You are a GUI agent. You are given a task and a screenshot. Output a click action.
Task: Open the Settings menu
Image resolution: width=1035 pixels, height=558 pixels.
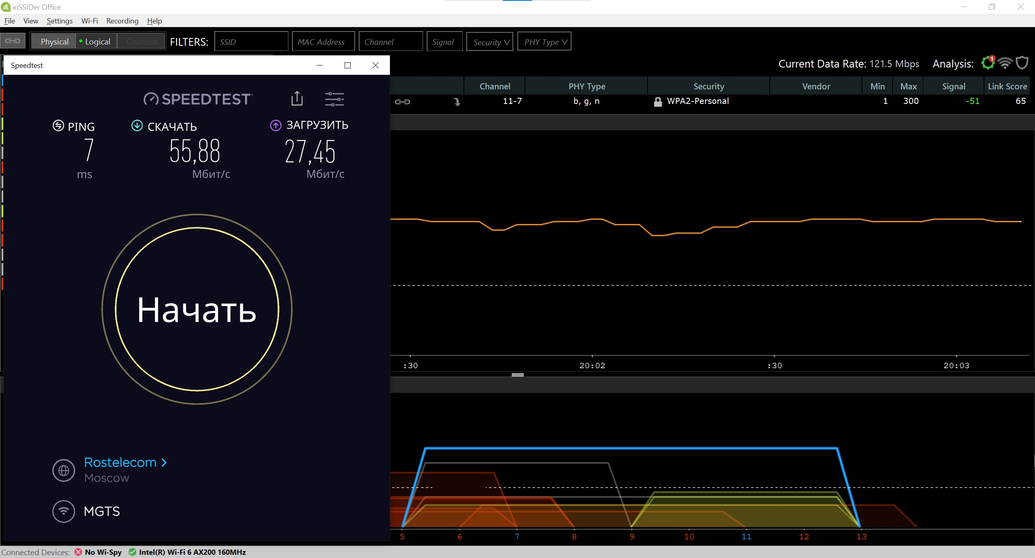[59, 21]
